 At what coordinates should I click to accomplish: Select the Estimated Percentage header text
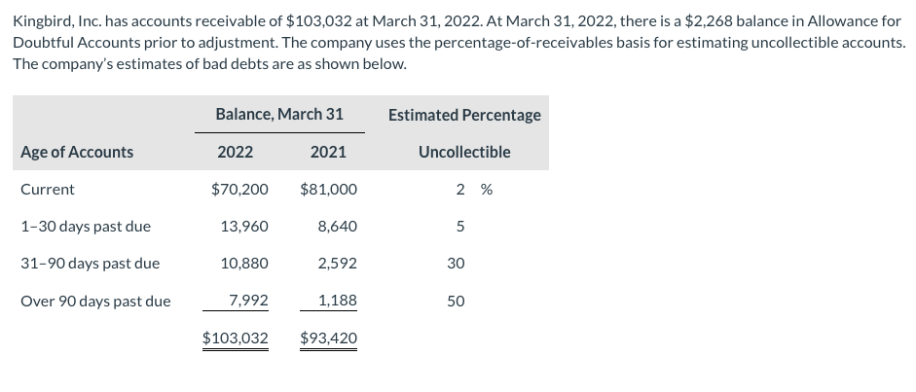pos(464,116)
